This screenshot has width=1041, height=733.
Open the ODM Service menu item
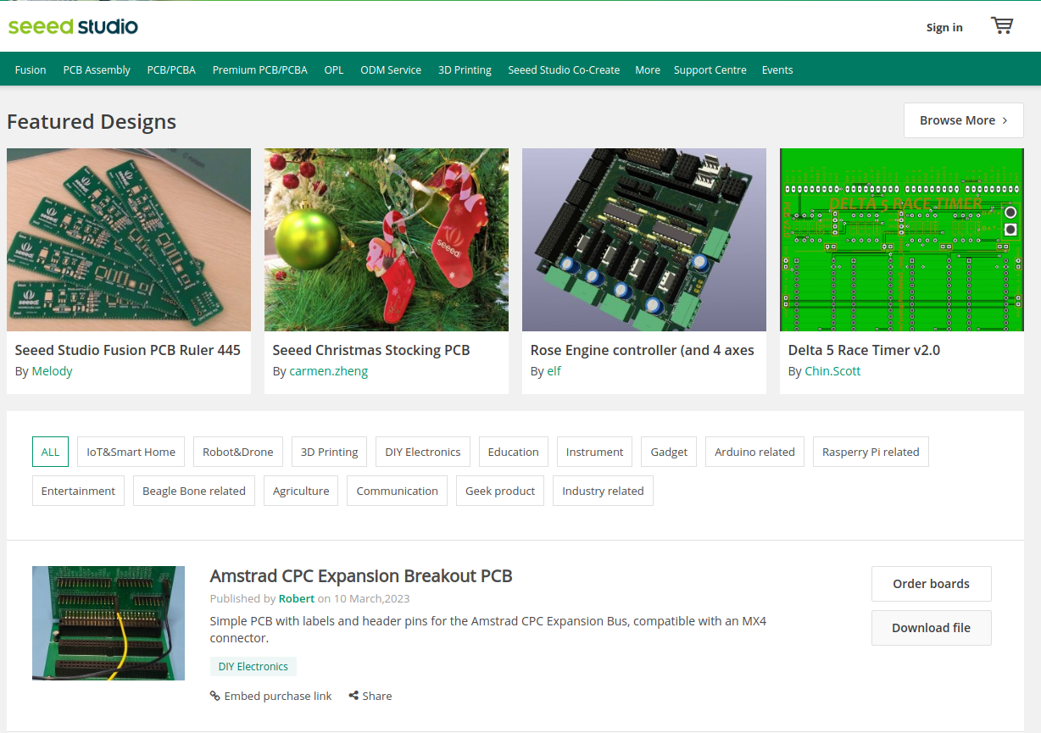(x=391, y=69)
